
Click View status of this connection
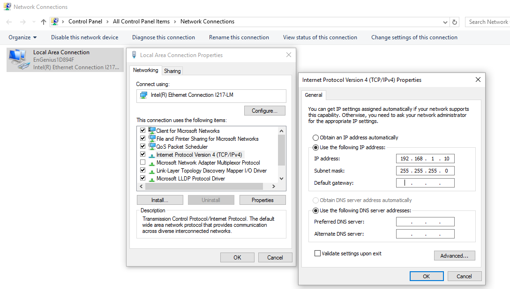[x=320, y=37]
